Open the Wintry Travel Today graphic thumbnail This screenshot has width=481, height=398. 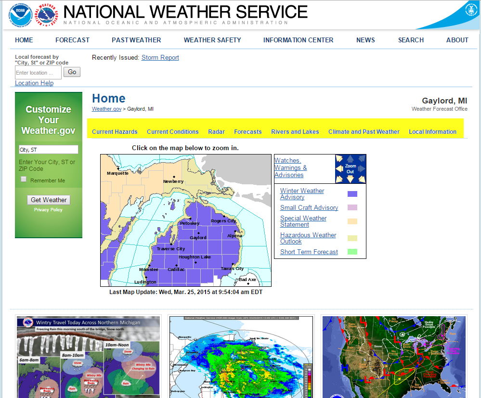88,357
